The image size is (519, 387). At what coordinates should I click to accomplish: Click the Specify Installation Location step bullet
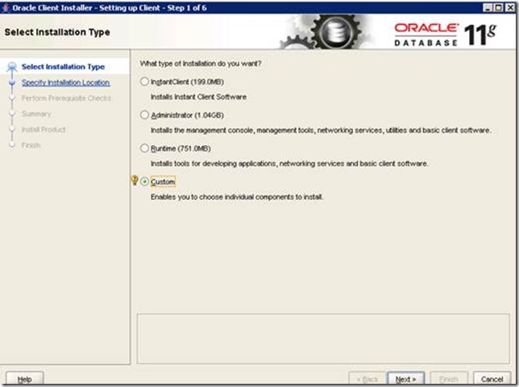(12, 82)
